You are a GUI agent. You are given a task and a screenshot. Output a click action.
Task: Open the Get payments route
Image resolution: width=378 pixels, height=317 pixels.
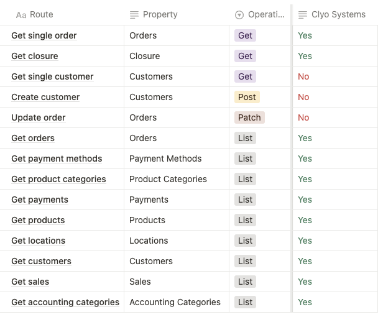[x=40, y=200]
